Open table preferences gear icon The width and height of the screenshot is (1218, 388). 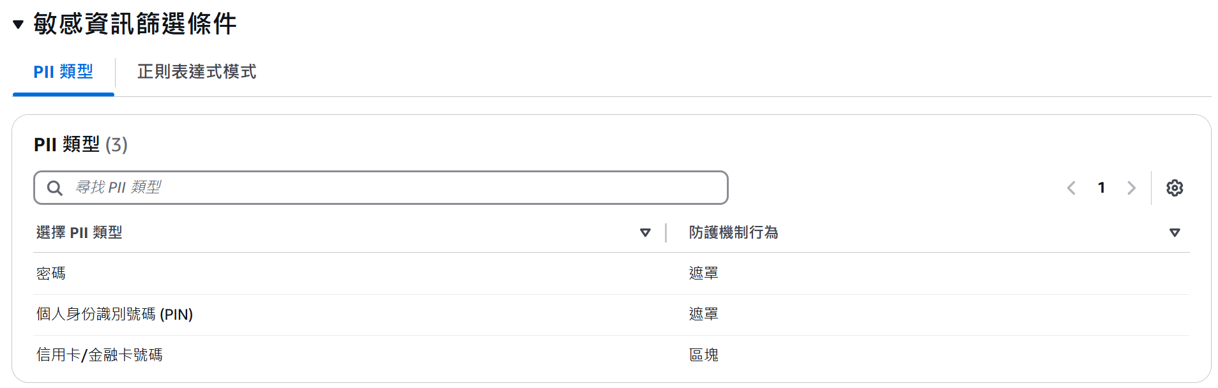coord(1175,188)
